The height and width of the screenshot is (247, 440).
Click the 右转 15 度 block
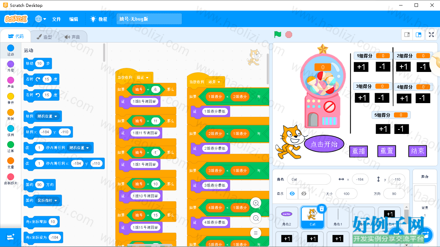pyautogui.click(x=41, y=79)
